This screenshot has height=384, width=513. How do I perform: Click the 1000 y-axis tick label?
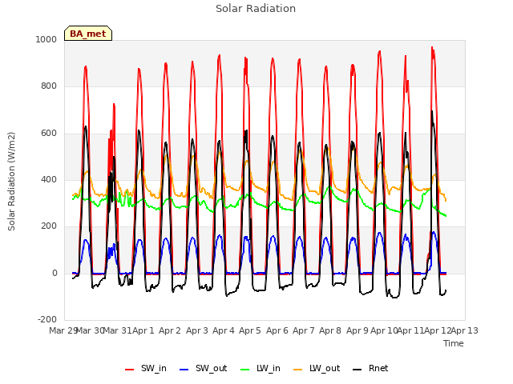tap(46, 39)
